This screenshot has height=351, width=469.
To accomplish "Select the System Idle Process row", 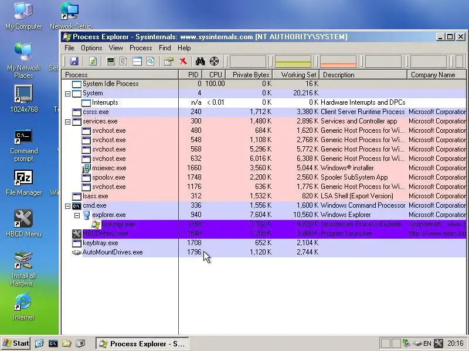I will (x=264, y=84).
